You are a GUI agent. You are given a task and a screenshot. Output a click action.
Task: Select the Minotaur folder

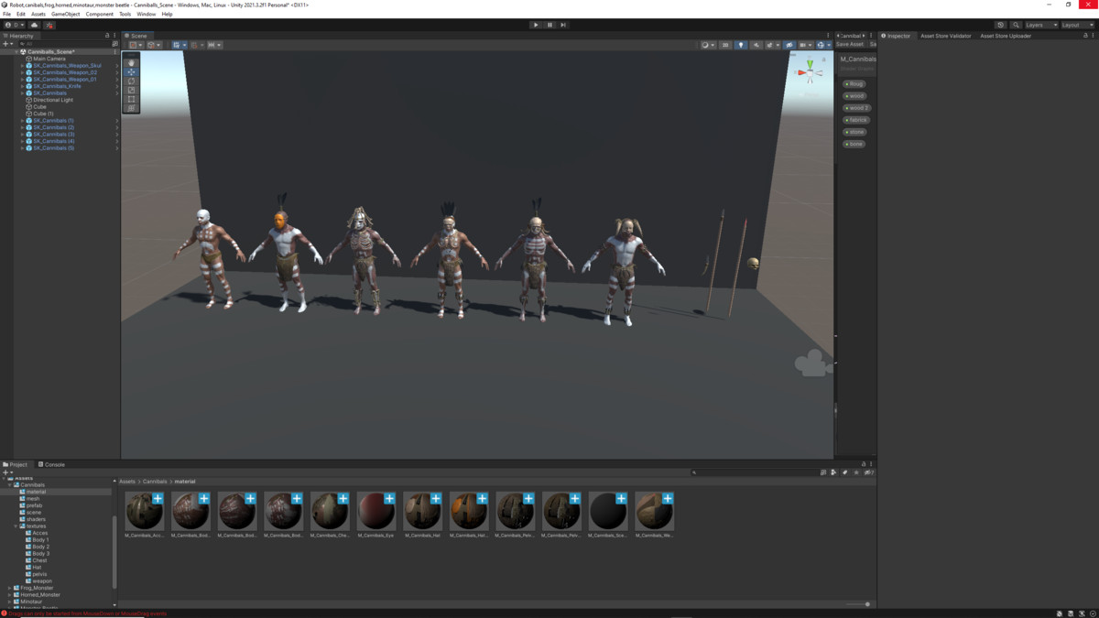pyautogui.click(x=31, y=602)
